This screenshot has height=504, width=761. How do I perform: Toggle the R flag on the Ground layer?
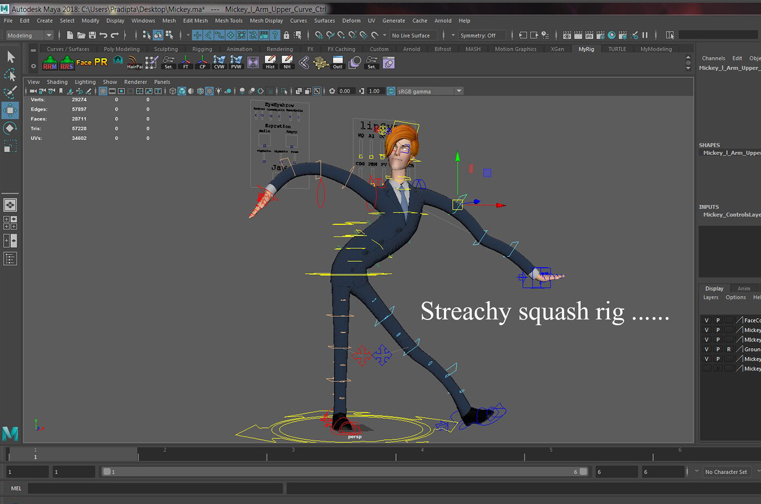[x=728, y=349]
